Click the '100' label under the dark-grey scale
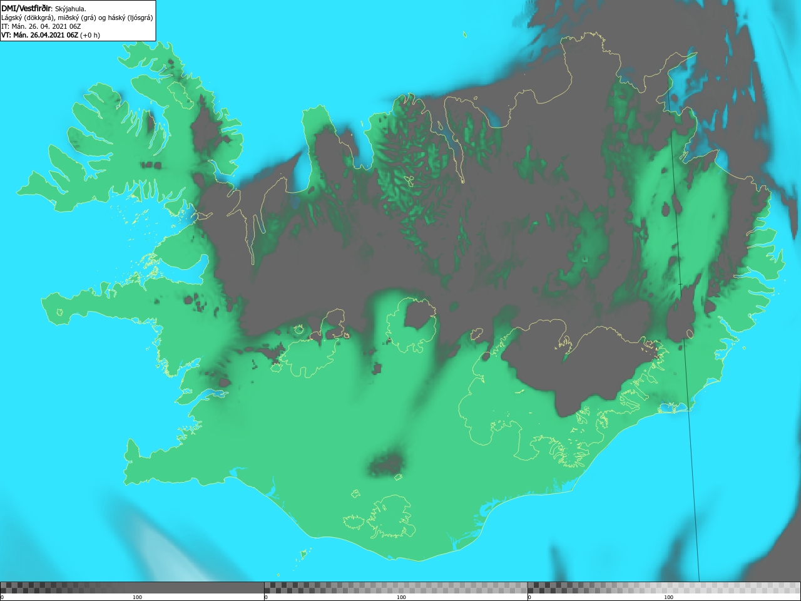 click(138, 597)
